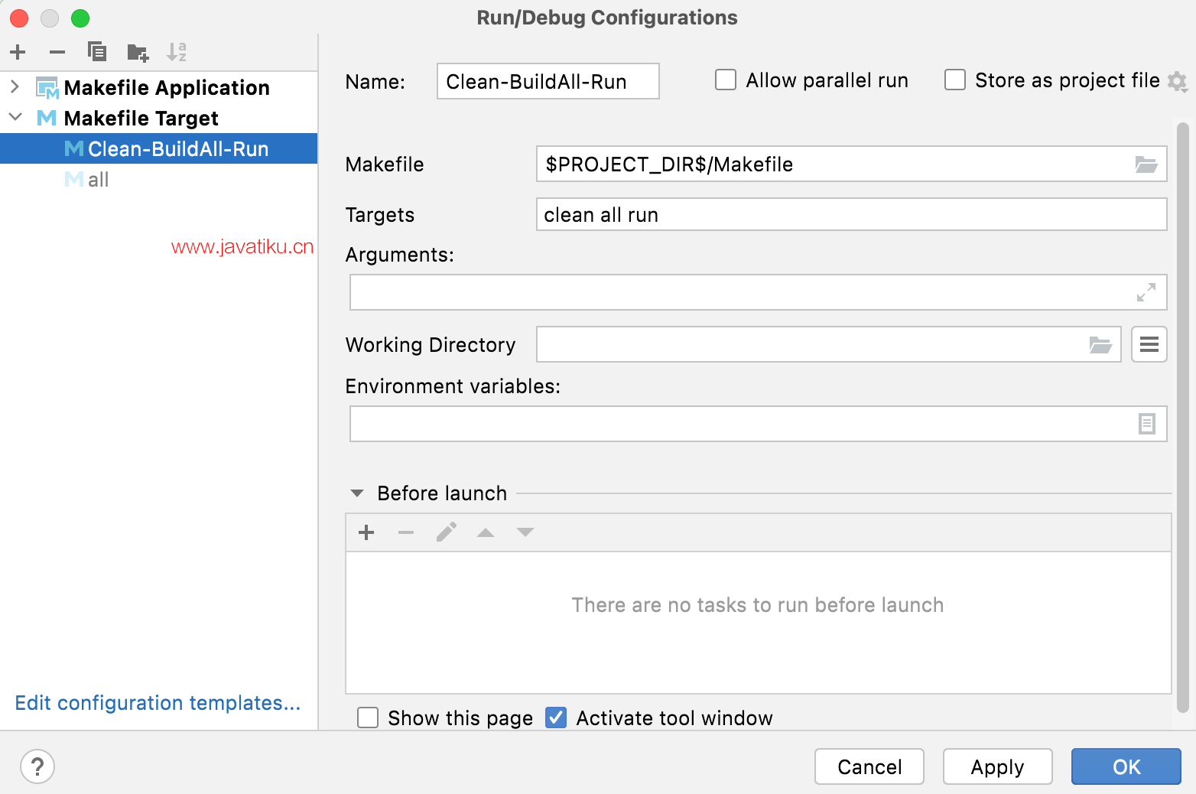Open project file storage settings gear
1196x794 pixels.
tap(1178, 81)
